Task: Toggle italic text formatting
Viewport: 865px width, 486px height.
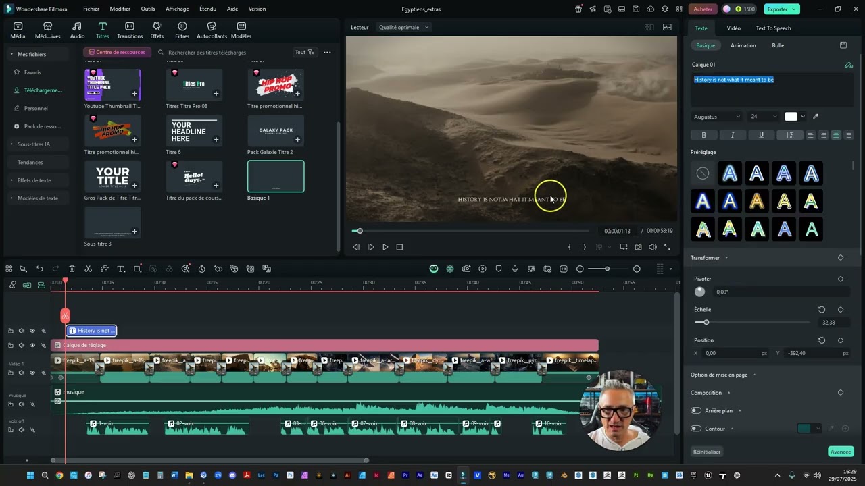Action: pyautogui.click(x=733, y=135)
